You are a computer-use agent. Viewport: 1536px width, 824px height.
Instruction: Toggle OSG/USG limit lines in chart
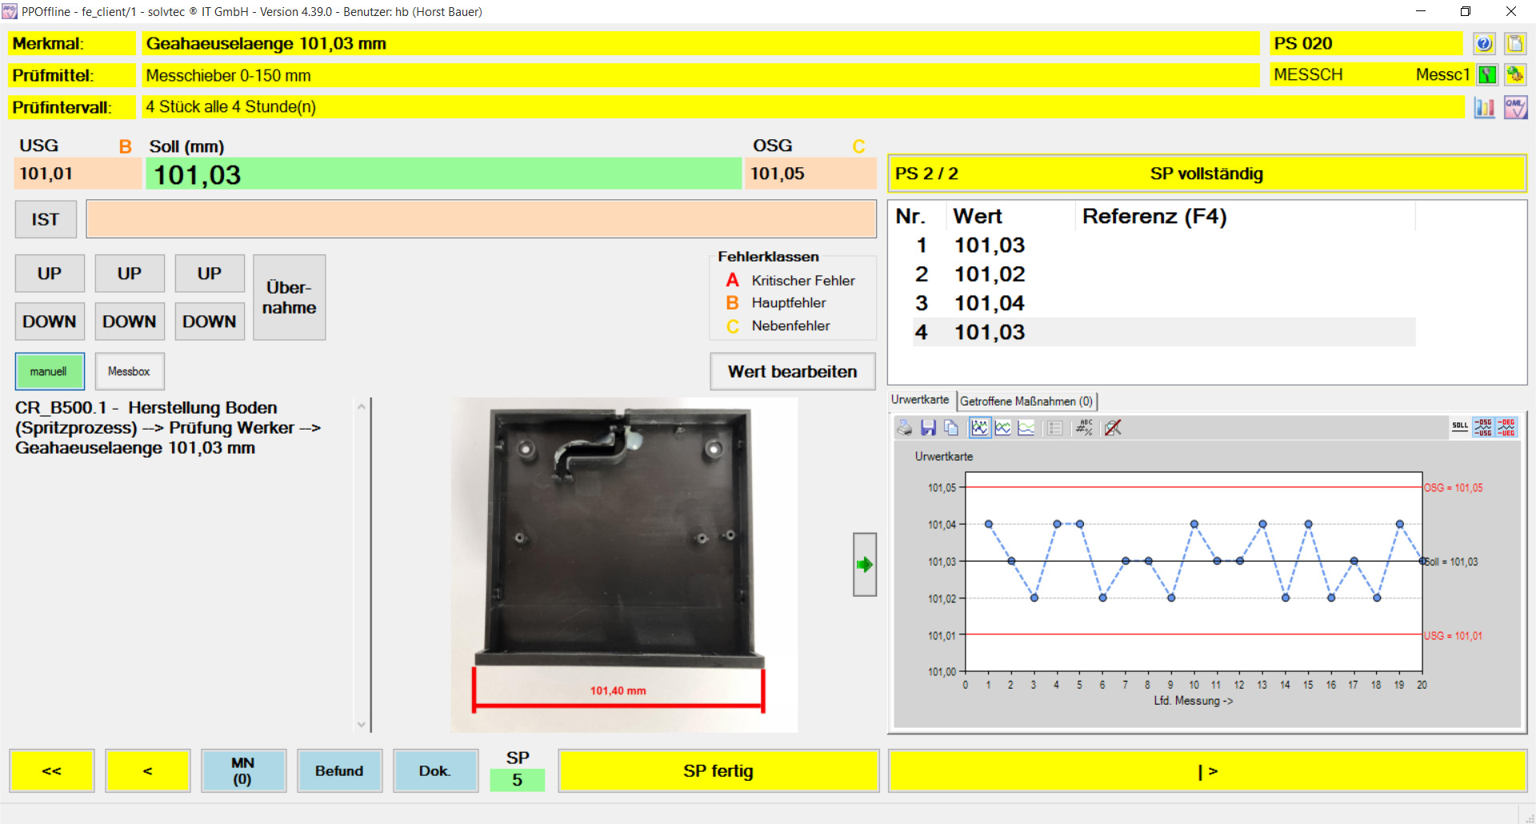coord(1483,427)
